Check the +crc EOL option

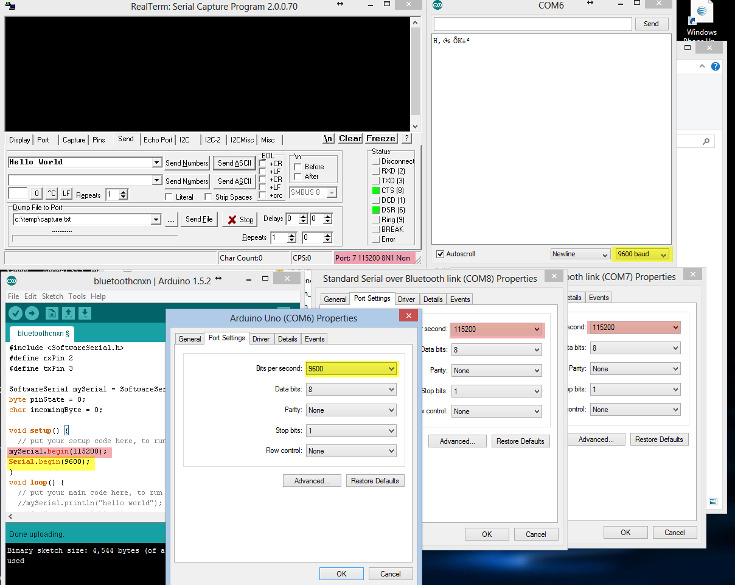point(262,195)
